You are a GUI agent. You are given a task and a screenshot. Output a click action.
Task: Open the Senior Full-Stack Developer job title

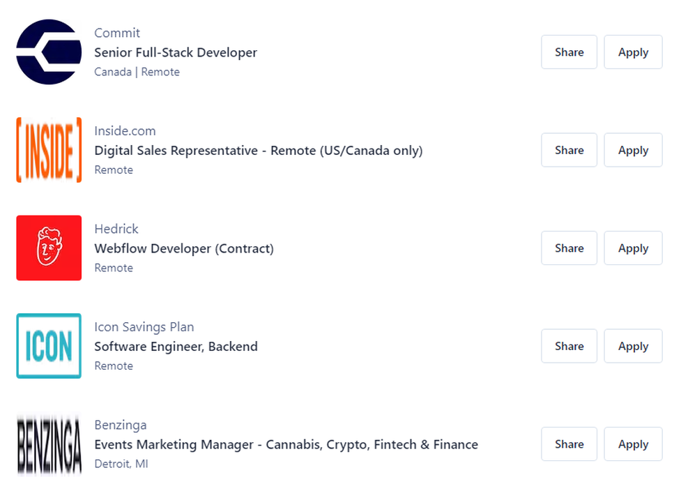(x=176, y=52)
